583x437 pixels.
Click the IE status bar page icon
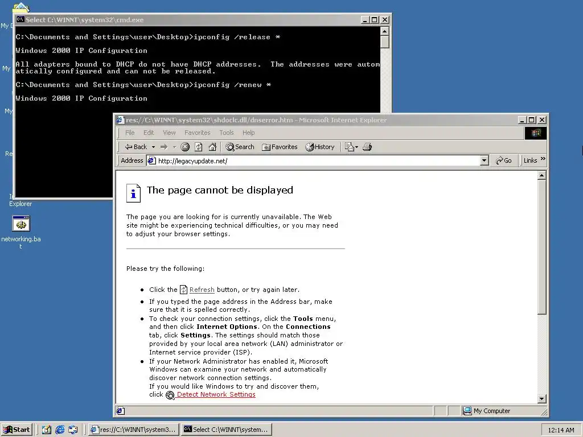click(x=120, y=411)
